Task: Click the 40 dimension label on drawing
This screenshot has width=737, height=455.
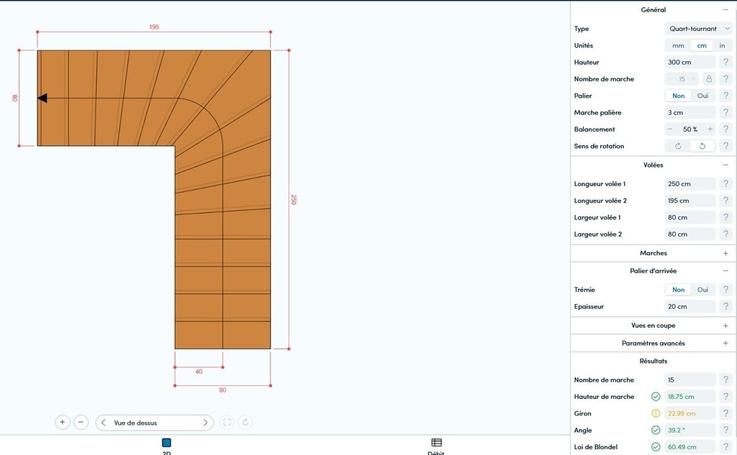Action: click(x=199, y=372)
